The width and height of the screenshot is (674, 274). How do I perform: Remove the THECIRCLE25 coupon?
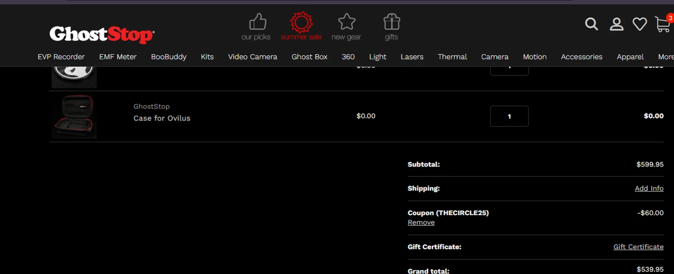(421, 222)
